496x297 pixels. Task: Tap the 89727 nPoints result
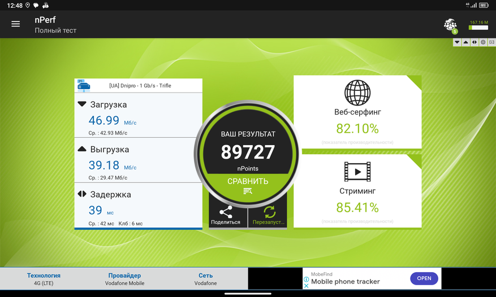coord(248,152)
